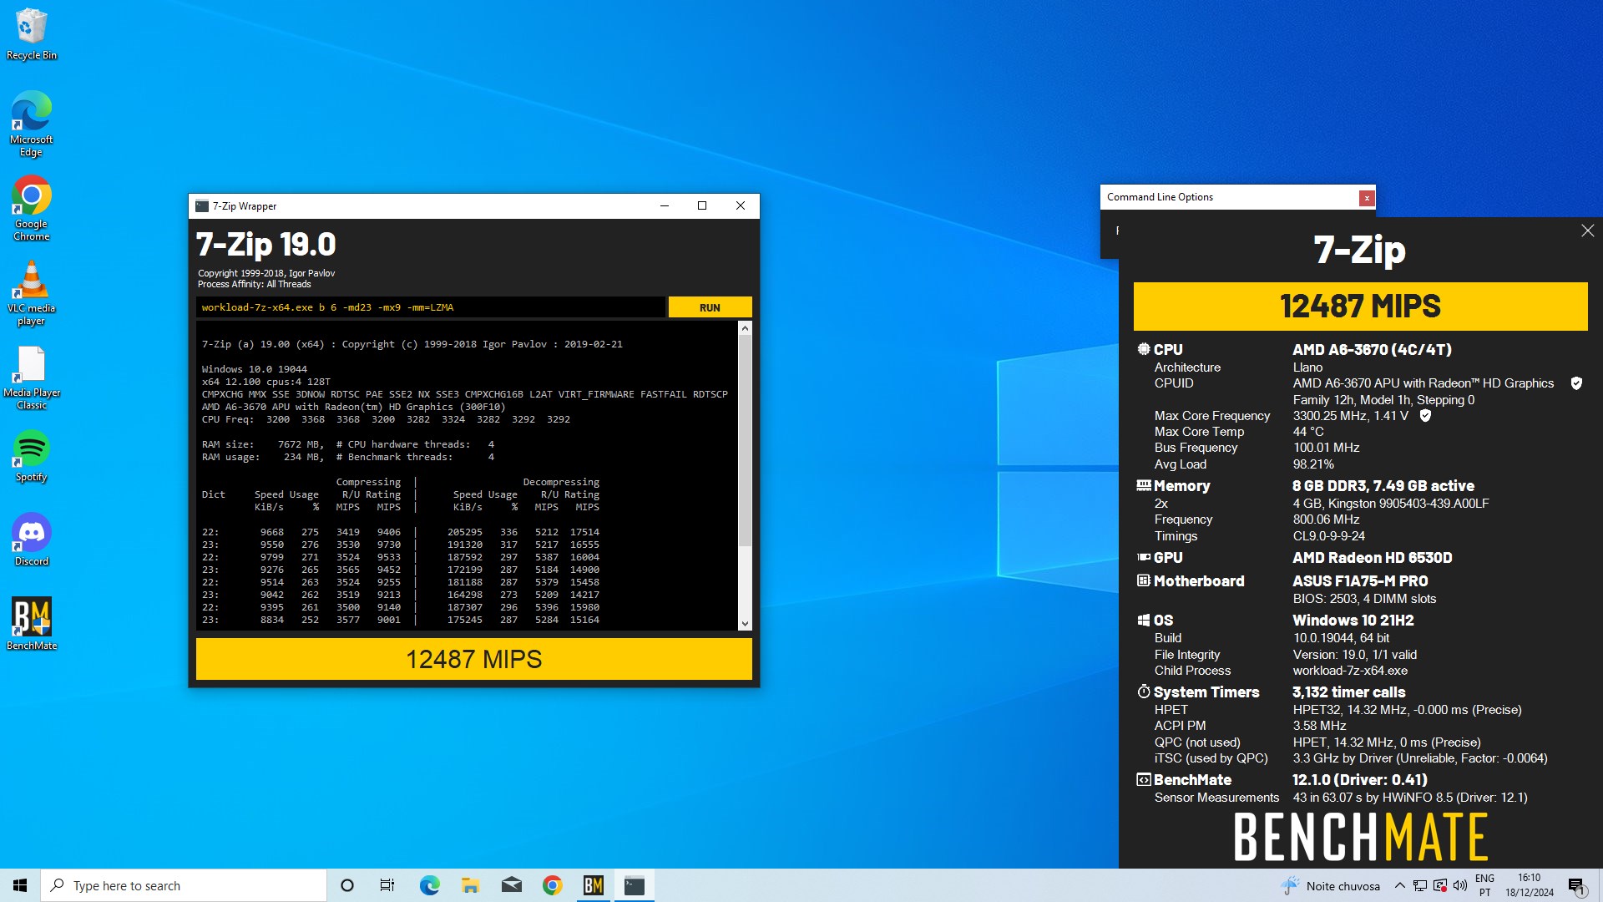Open the volume tray icon

pos(1459,885)
